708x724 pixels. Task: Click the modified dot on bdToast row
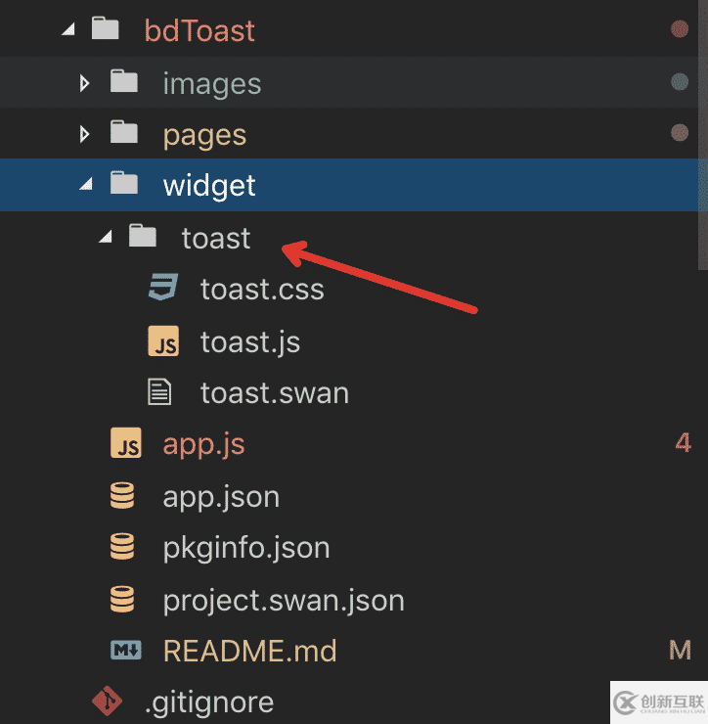[x=680, y=29]
